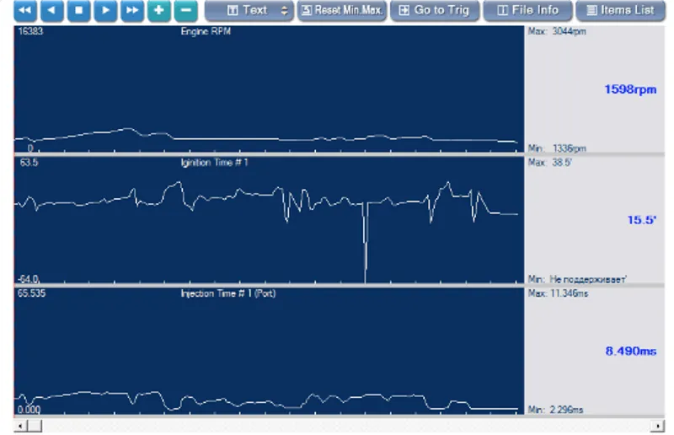Zoom out with the minus button
Screen dimensions: 674x435
point(186,10)
